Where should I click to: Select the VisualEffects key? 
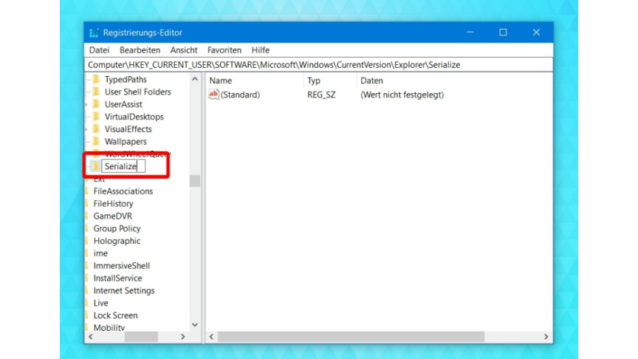click(x=128, y=129)
